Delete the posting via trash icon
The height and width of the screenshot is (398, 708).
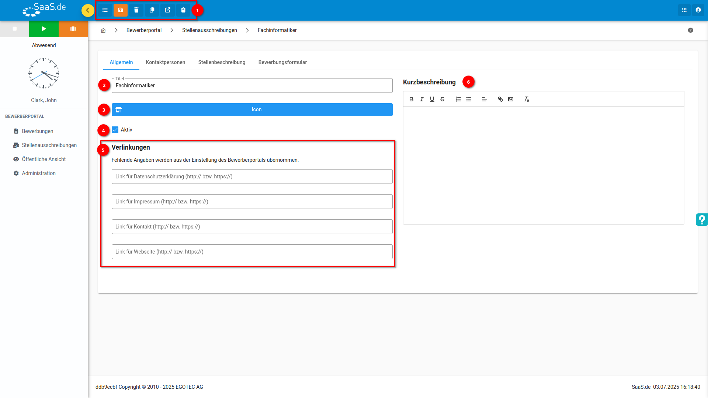click(x=136, y=10)
